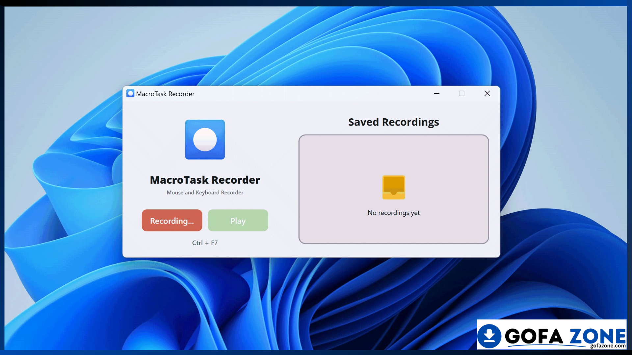The height and width of the screenshot is (355, 632).
Task: Click the 'Mouse and Keyboard Recorder' subtitle
Action: (x=205, y=193)
